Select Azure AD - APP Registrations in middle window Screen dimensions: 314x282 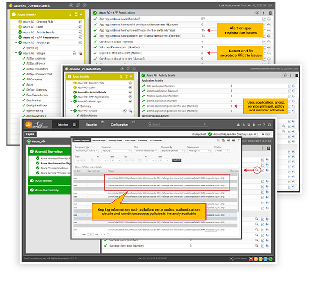[93, 97]
